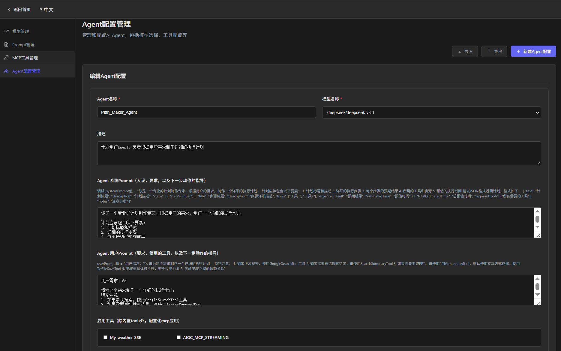The width and height of the screenshot is (561, 351).
Task: Click the back arrow next to 返回首页
Action: [9, 9]
